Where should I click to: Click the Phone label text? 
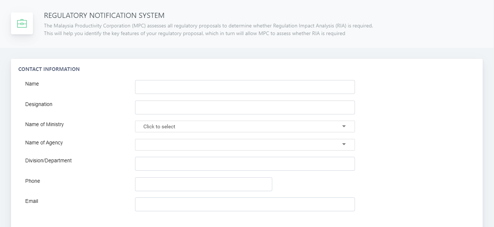point(33,181)
